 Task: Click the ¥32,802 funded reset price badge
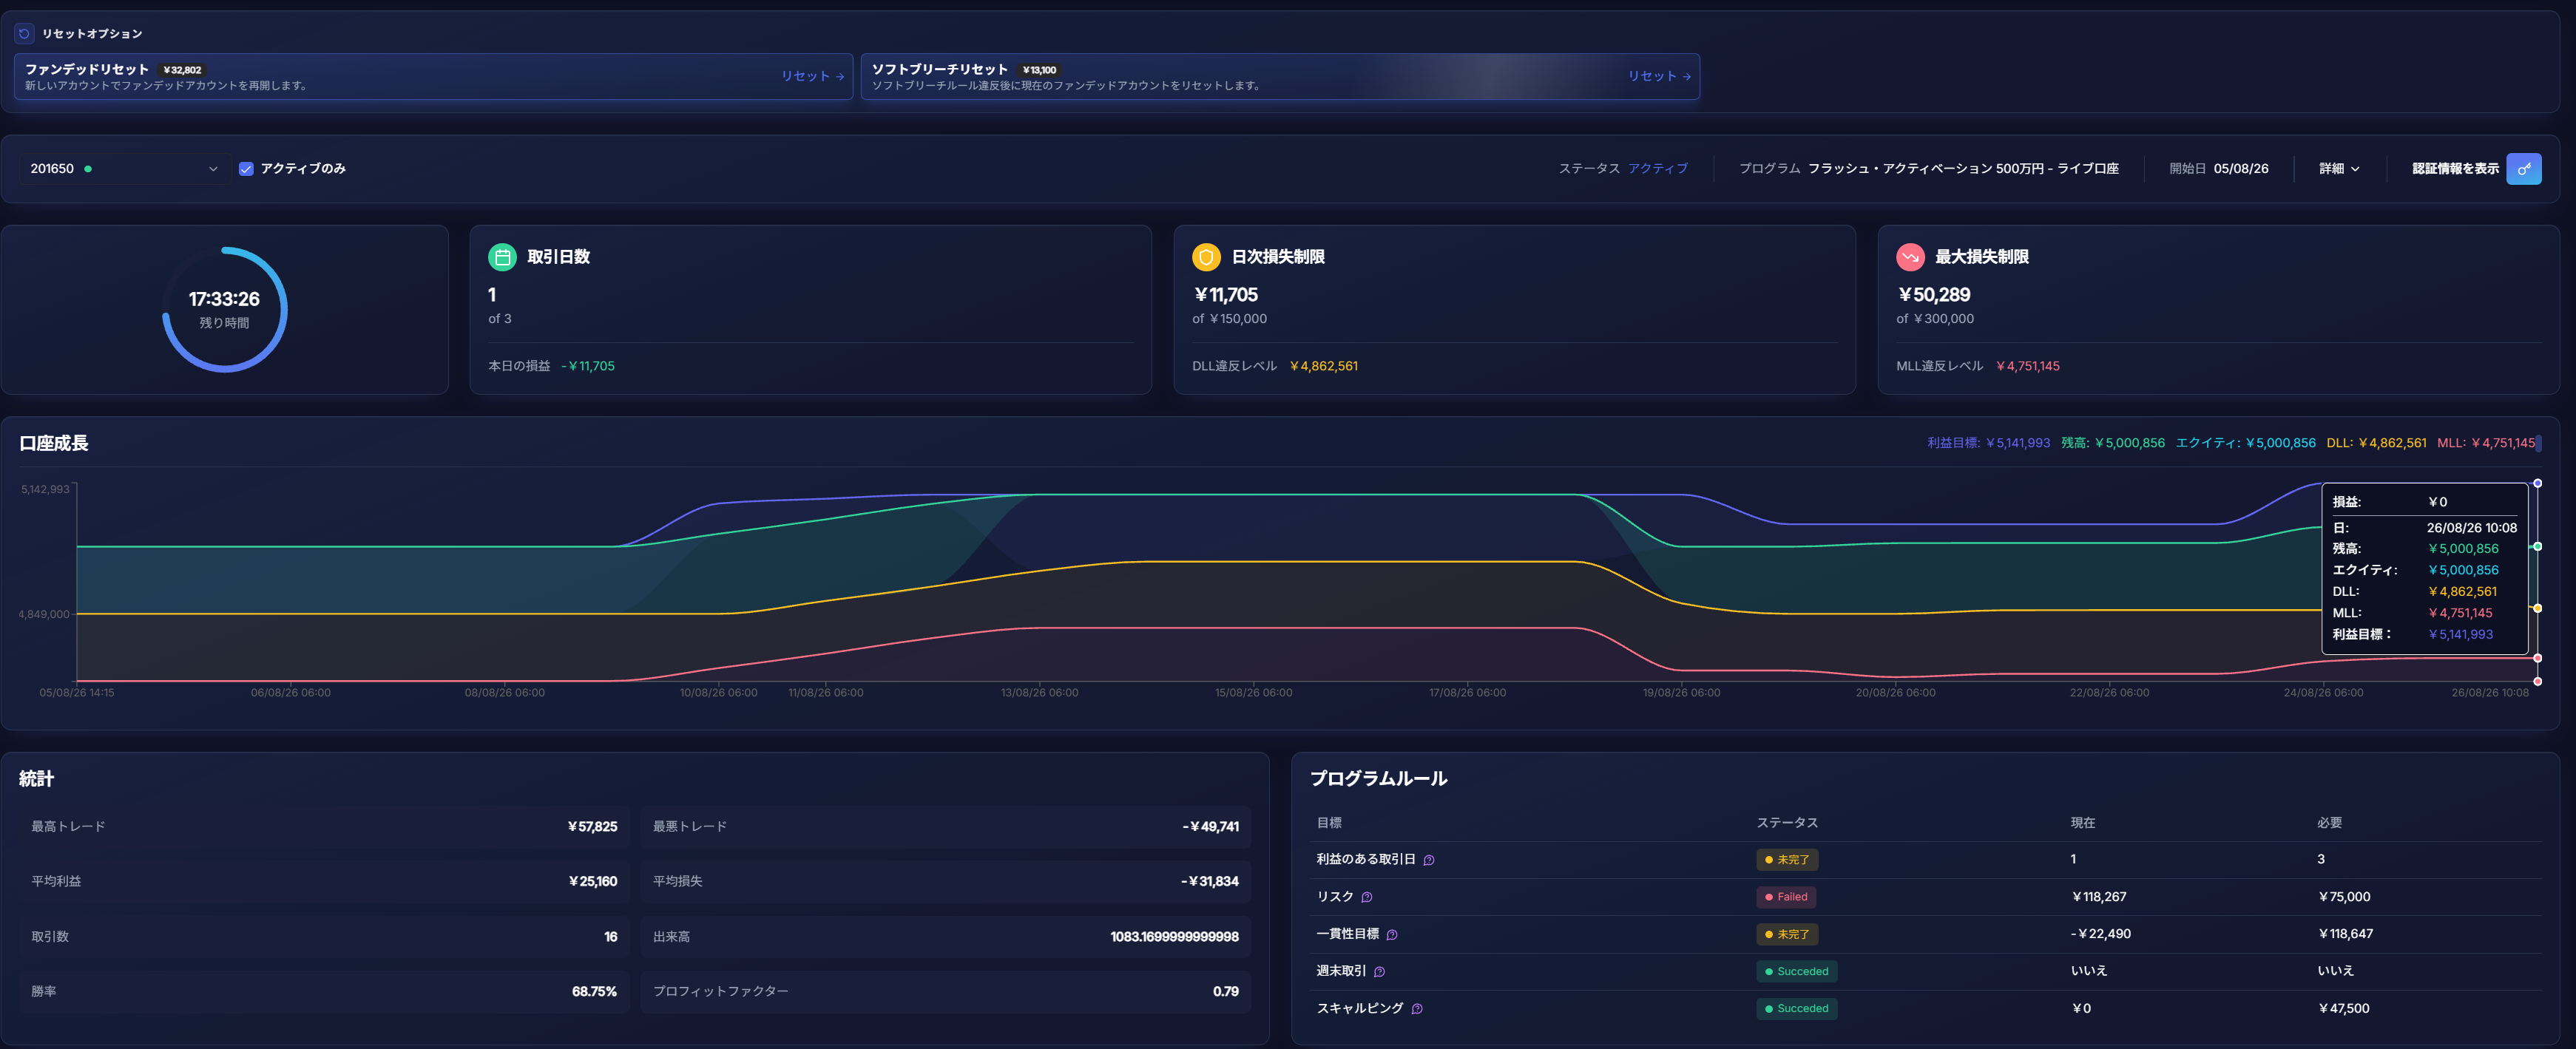[x=182, y=70]
